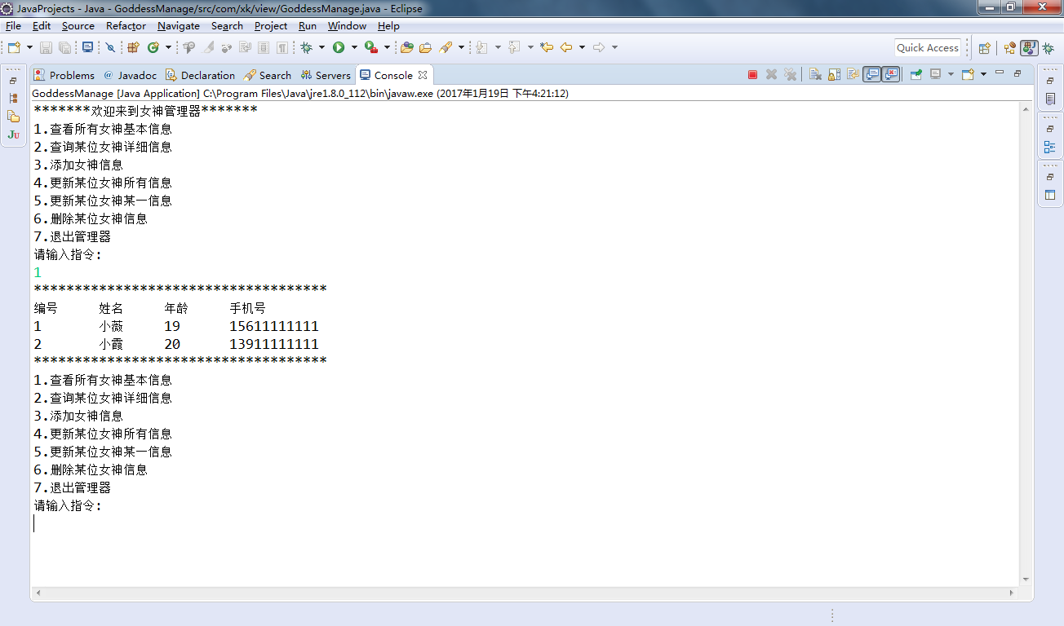The image size is (1064, 626).
Task: Click the Display Selected Console icon
Action: click(935, 74)
